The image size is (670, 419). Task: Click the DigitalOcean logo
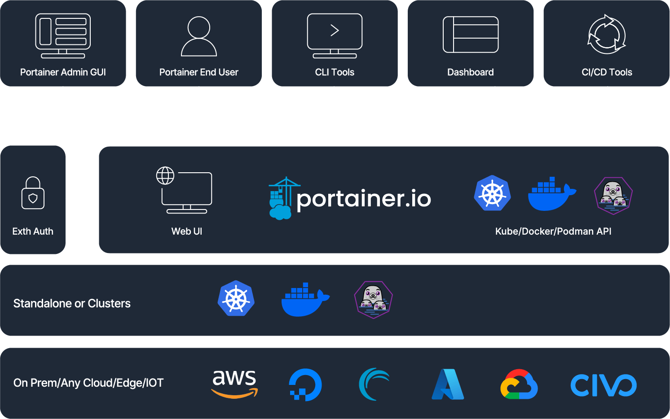tap(305, 385)
